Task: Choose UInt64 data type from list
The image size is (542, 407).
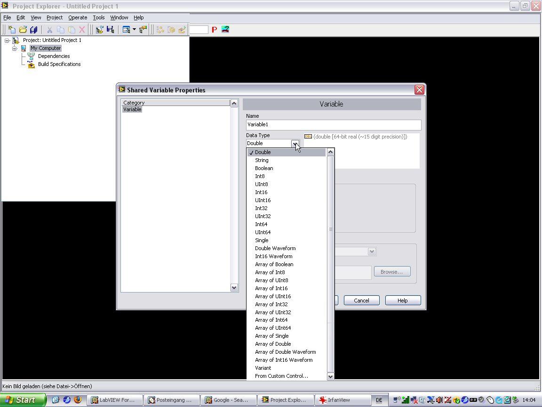Action: click(x=286, y=232)
